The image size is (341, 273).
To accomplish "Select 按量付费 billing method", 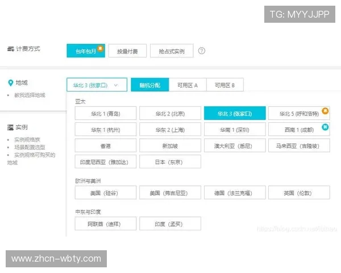I will 127,51.
